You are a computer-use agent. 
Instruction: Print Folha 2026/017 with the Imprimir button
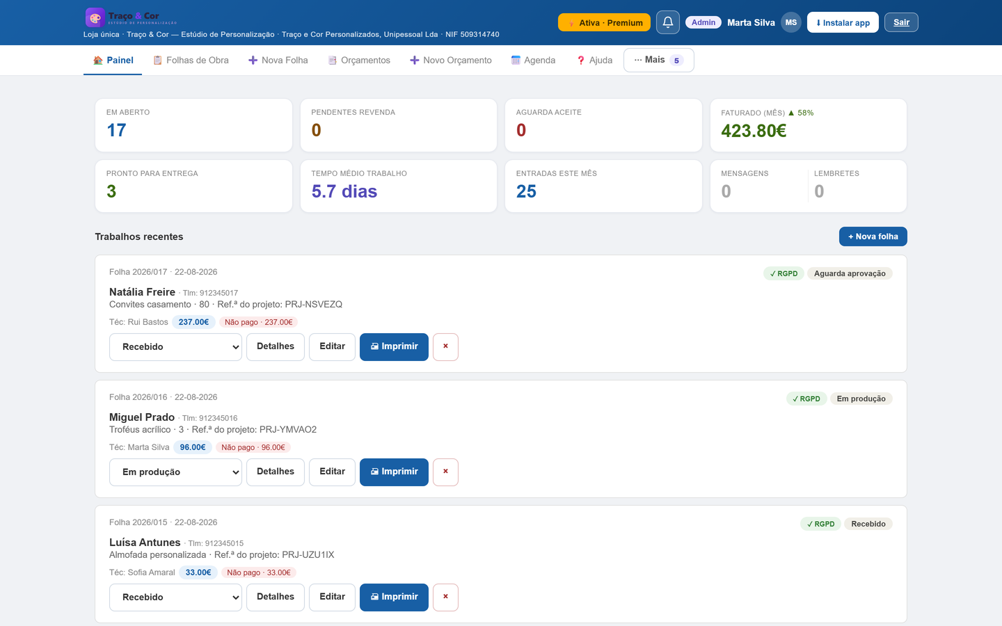pos(394,346)
